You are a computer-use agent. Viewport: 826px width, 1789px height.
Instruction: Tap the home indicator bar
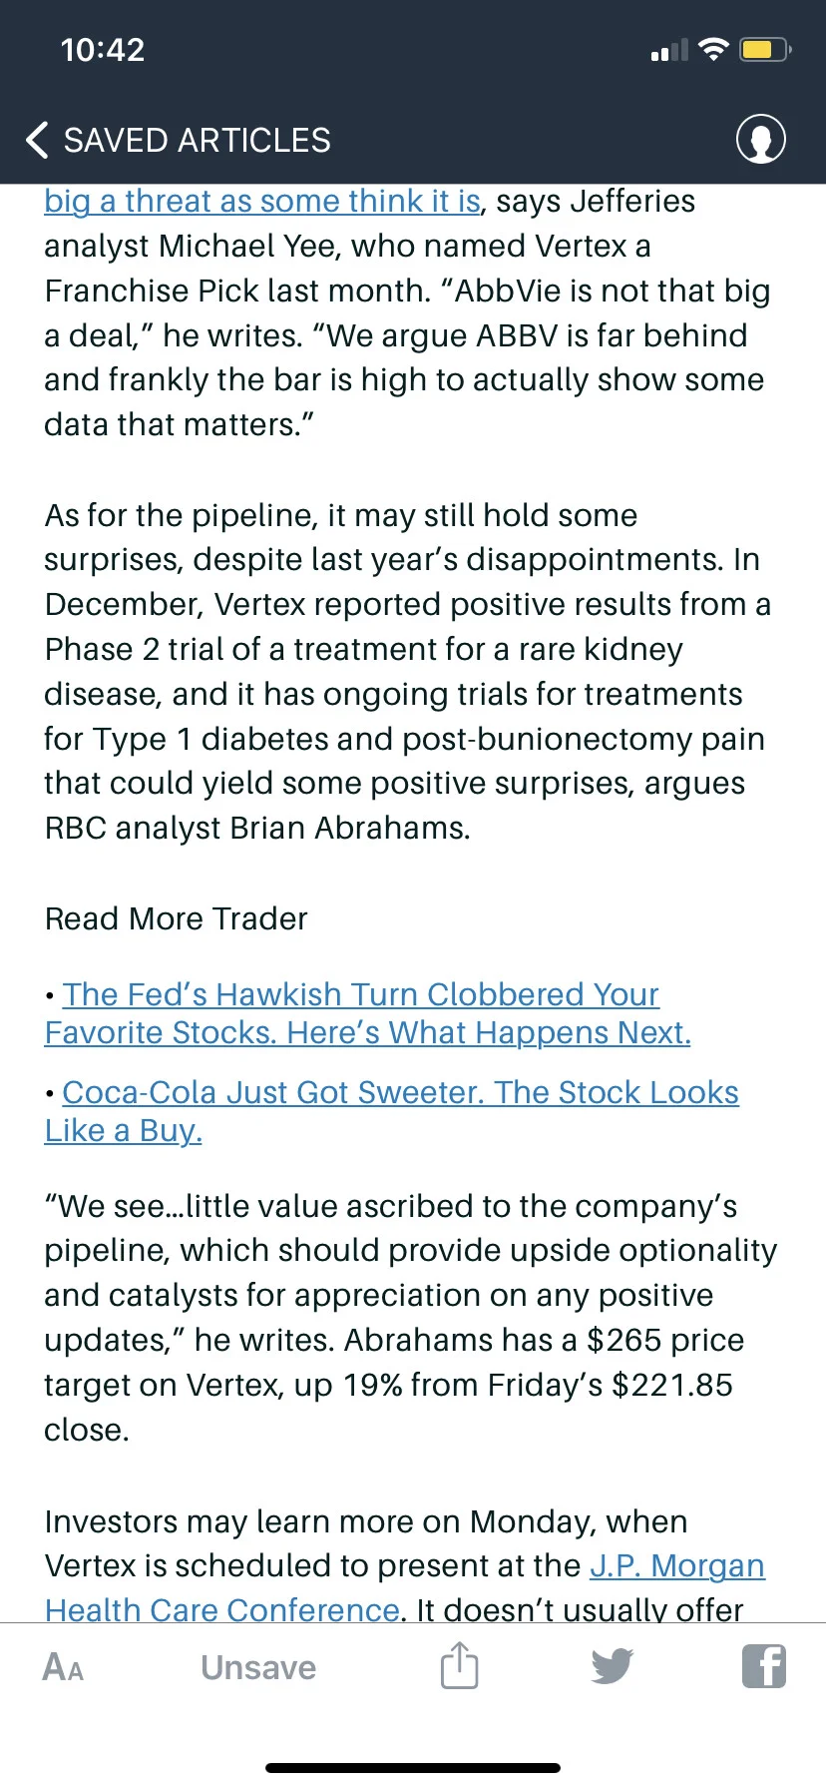pos(413,1768)
